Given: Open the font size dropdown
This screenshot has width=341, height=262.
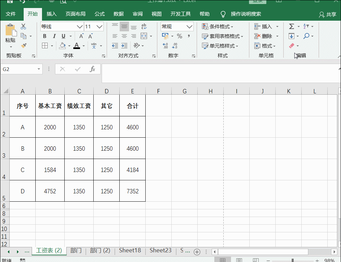Looking at the screenshot, I should tap(99, 27).
